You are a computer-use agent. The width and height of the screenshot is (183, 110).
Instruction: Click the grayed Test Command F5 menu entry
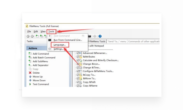tap(67, 36)
